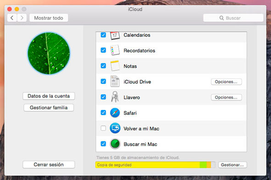Click the Cerrar sesión button
This screenshot has height=180, width=271.
49,164
